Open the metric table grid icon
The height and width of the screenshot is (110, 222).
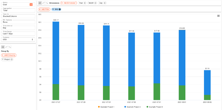pyautogui.click(x=31, y=4)
